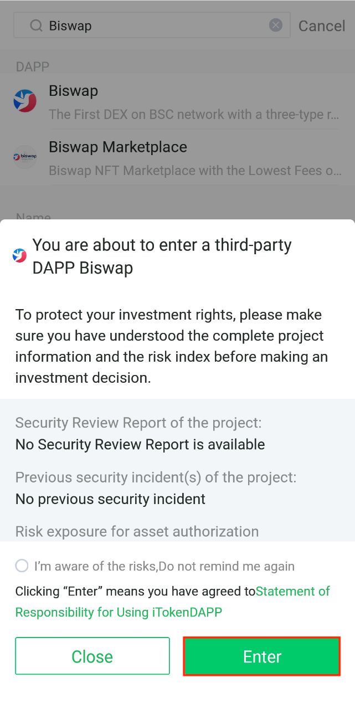
Task: Tap the Biswap Marketplace logo icon
Action: [x=25, y=157]
